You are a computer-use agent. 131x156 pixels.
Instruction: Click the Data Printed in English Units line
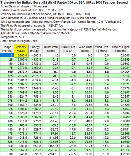pyautogui.click(x=19, y=41)
